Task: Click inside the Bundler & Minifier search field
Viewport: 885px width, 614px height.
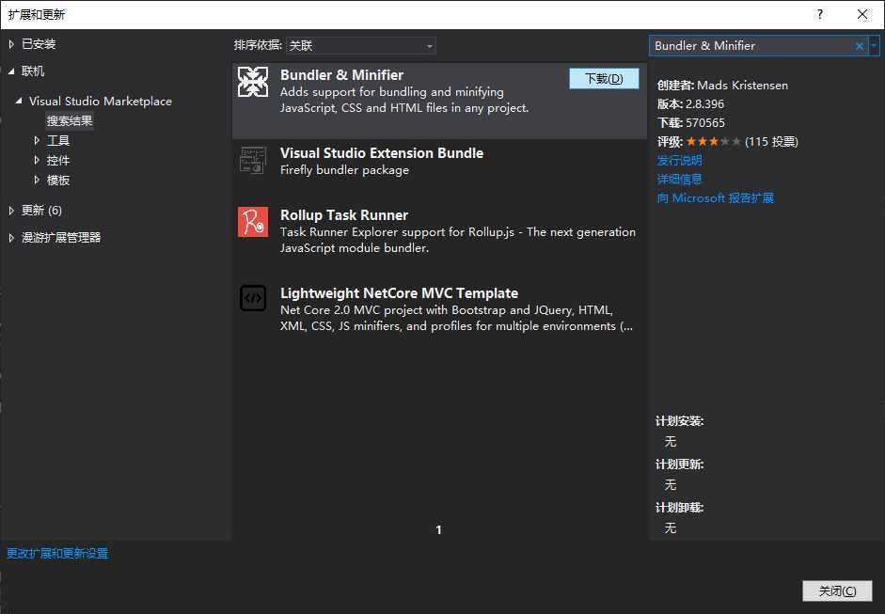Action: pos(751,46)
